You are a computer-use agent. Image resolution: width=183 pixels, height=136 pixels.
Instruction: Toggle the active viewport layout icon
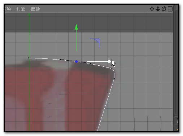click(170, 9)
